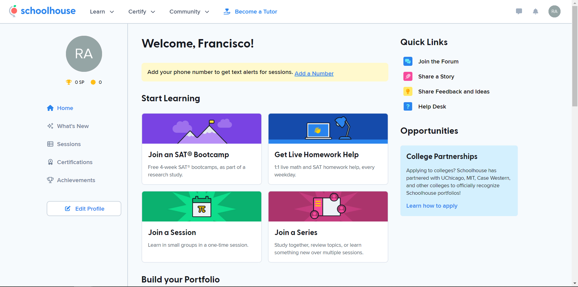578x287 pixels.
Task: Click the What's New sparkle icon
Action: click(x=50, y=126)
